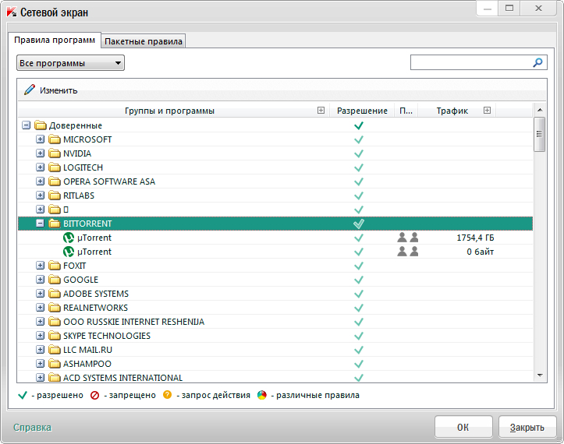Expand the Трафик column
Image resolution: width=564 pixels, height=444 pixels.
click(x=487, y=111)
